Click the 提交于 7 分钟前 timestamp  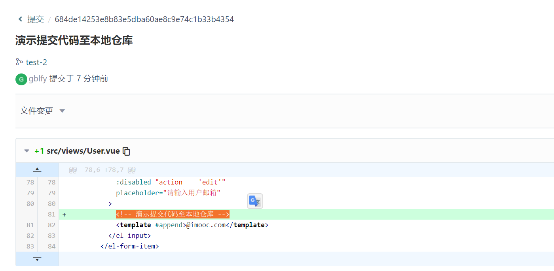pos(79,79)
